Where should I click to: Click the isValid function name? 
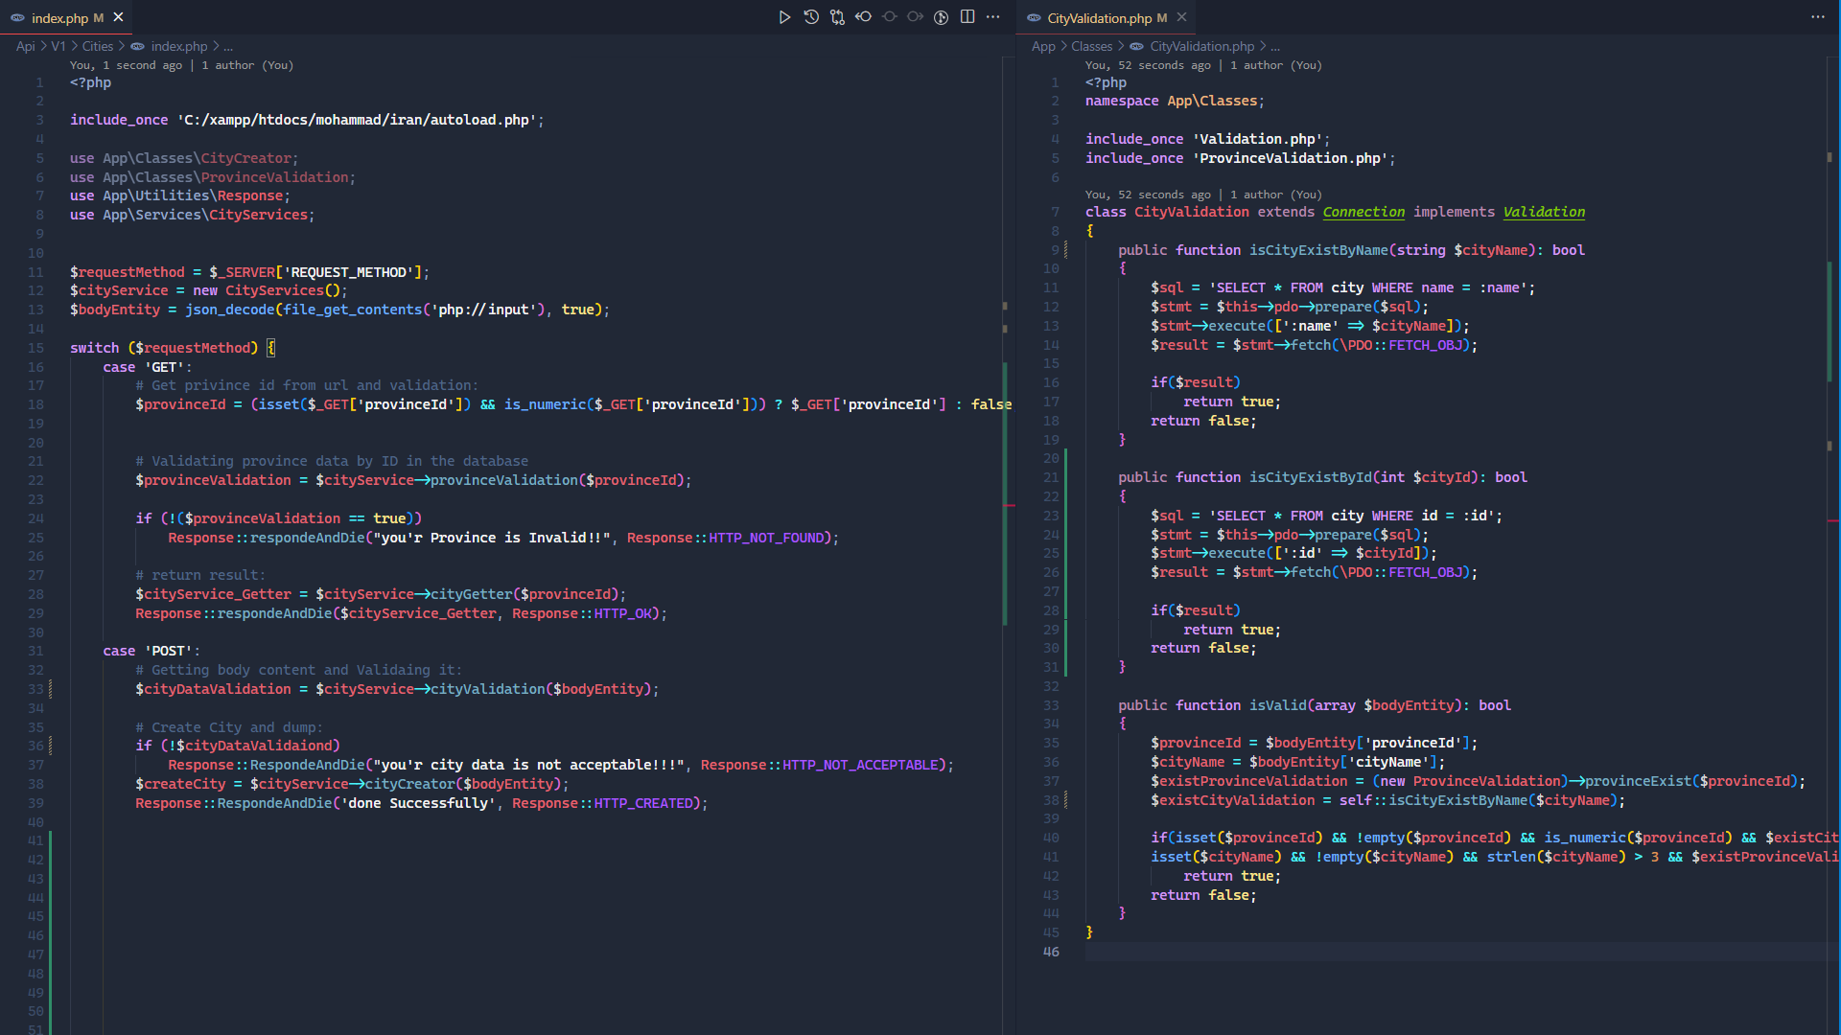point(1278,705)
